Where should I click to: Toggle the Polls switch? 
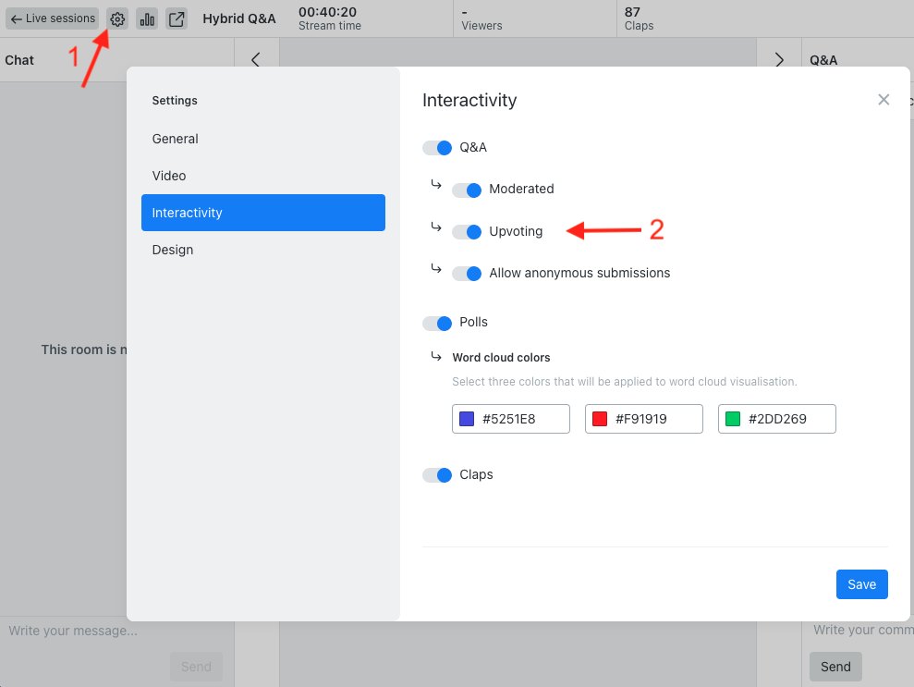tap(437, 323)
